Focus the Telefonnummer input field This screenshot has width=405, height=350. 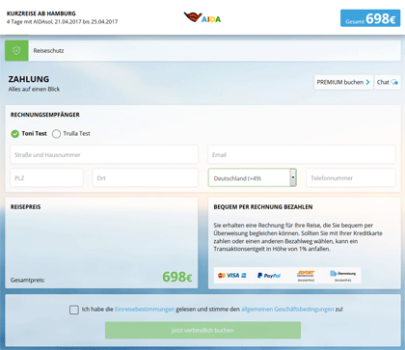click(351, 177)
